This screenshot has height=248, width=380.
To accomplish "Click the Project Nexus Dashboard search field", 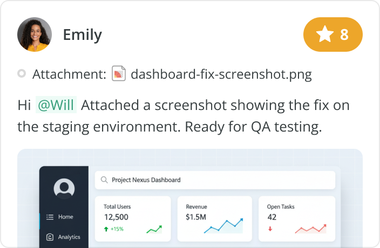I will tap(215, 180).
